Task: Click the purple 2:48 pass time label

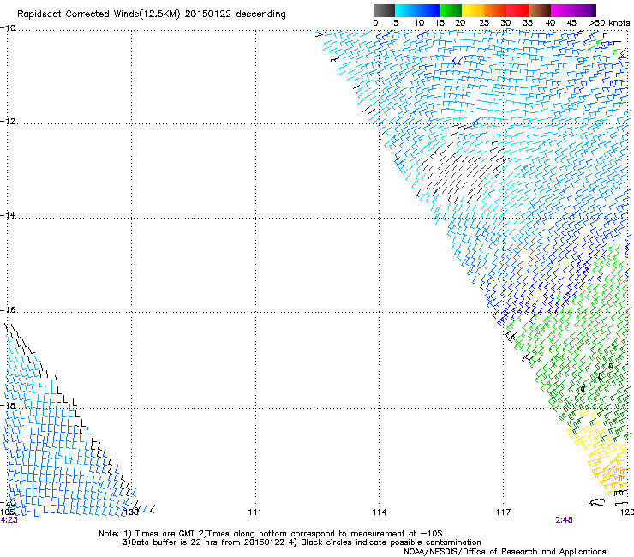Action: tap(564, 520)
